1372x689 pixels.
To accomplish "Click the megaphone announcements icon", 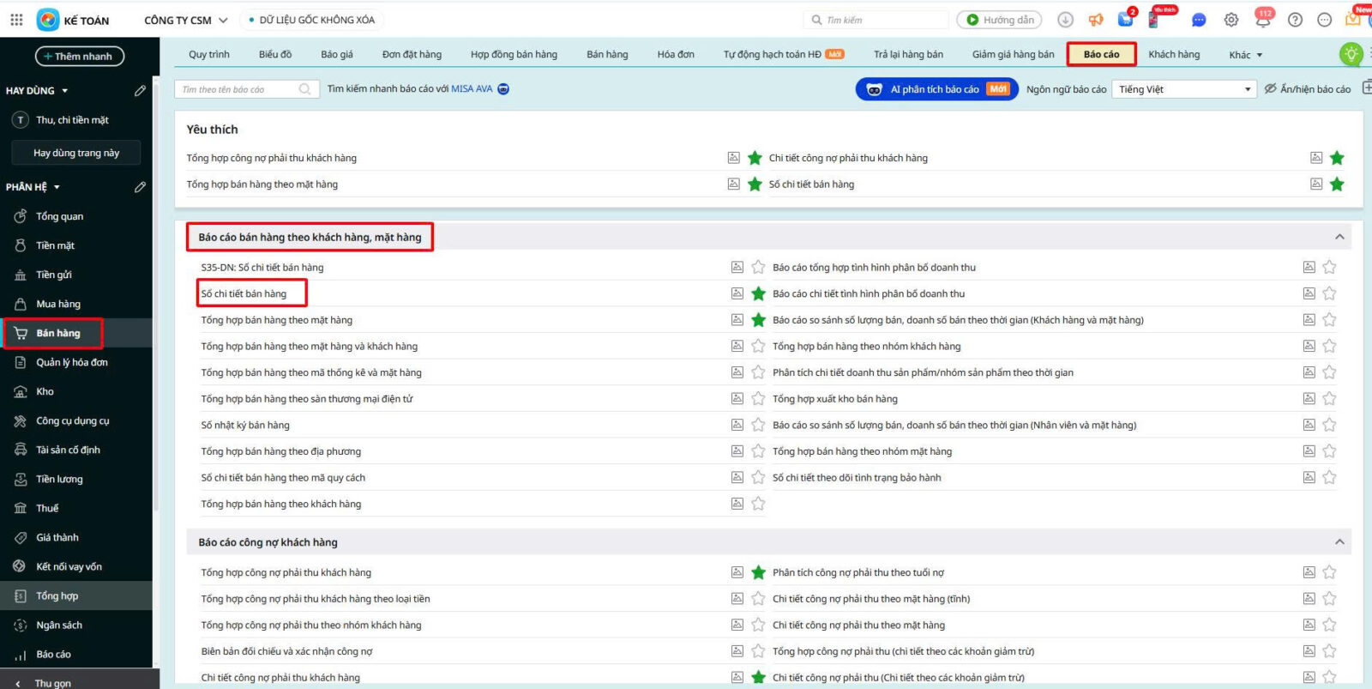I will [1096, 20].
